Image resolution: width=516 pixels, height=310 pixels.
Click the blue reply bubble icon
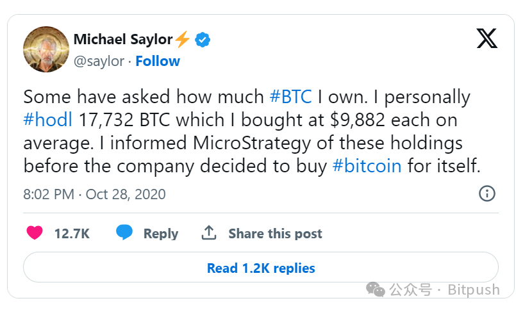coord(124,233)
